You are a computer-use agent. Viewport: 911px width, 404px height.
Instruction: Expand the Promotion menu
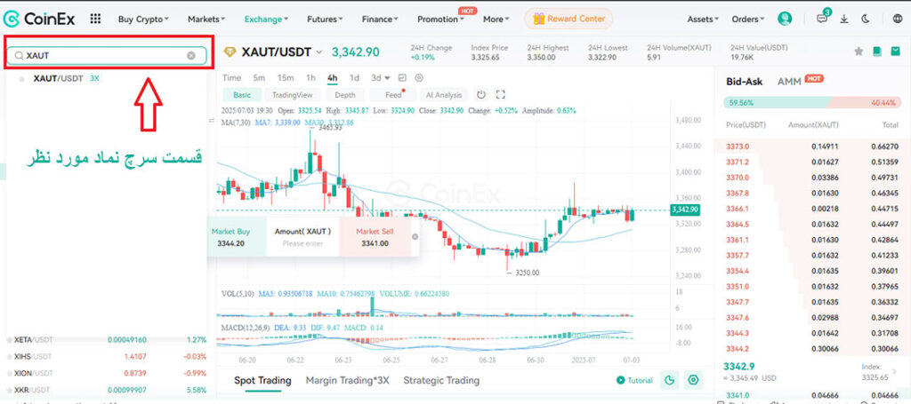pyautogui.click(x=441, y=20)
